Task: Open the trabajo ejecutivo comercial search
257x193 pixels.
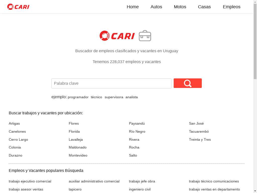Action: pyautogui.click(x=30, y=181)
